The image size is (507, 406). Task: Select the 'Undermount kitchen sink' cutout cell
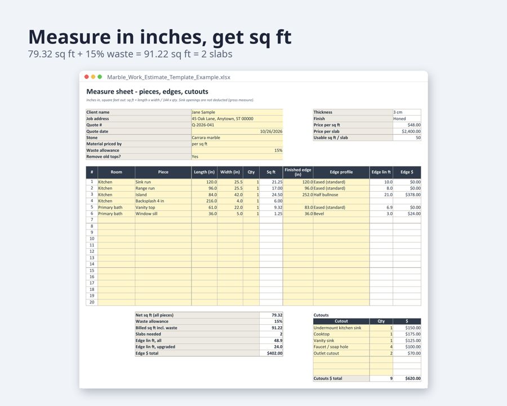341,328
